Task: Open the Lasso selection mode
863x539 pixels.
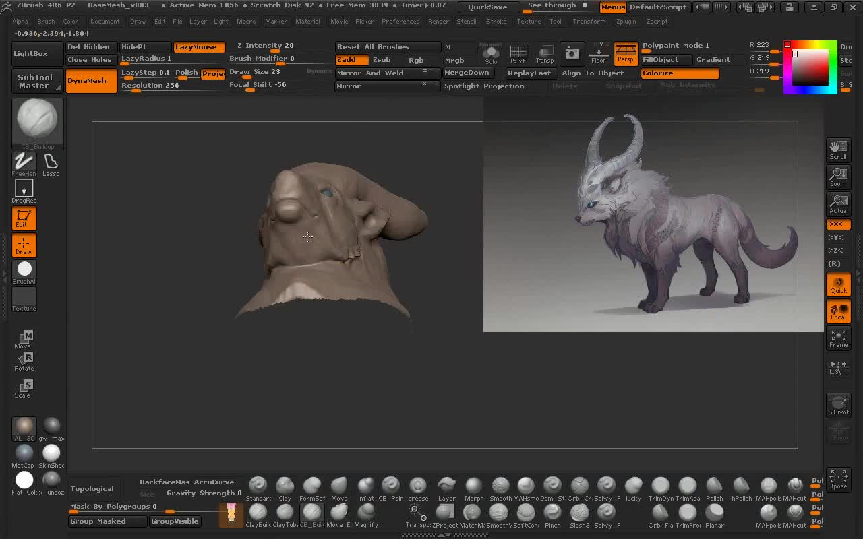Action: (51, 164)
